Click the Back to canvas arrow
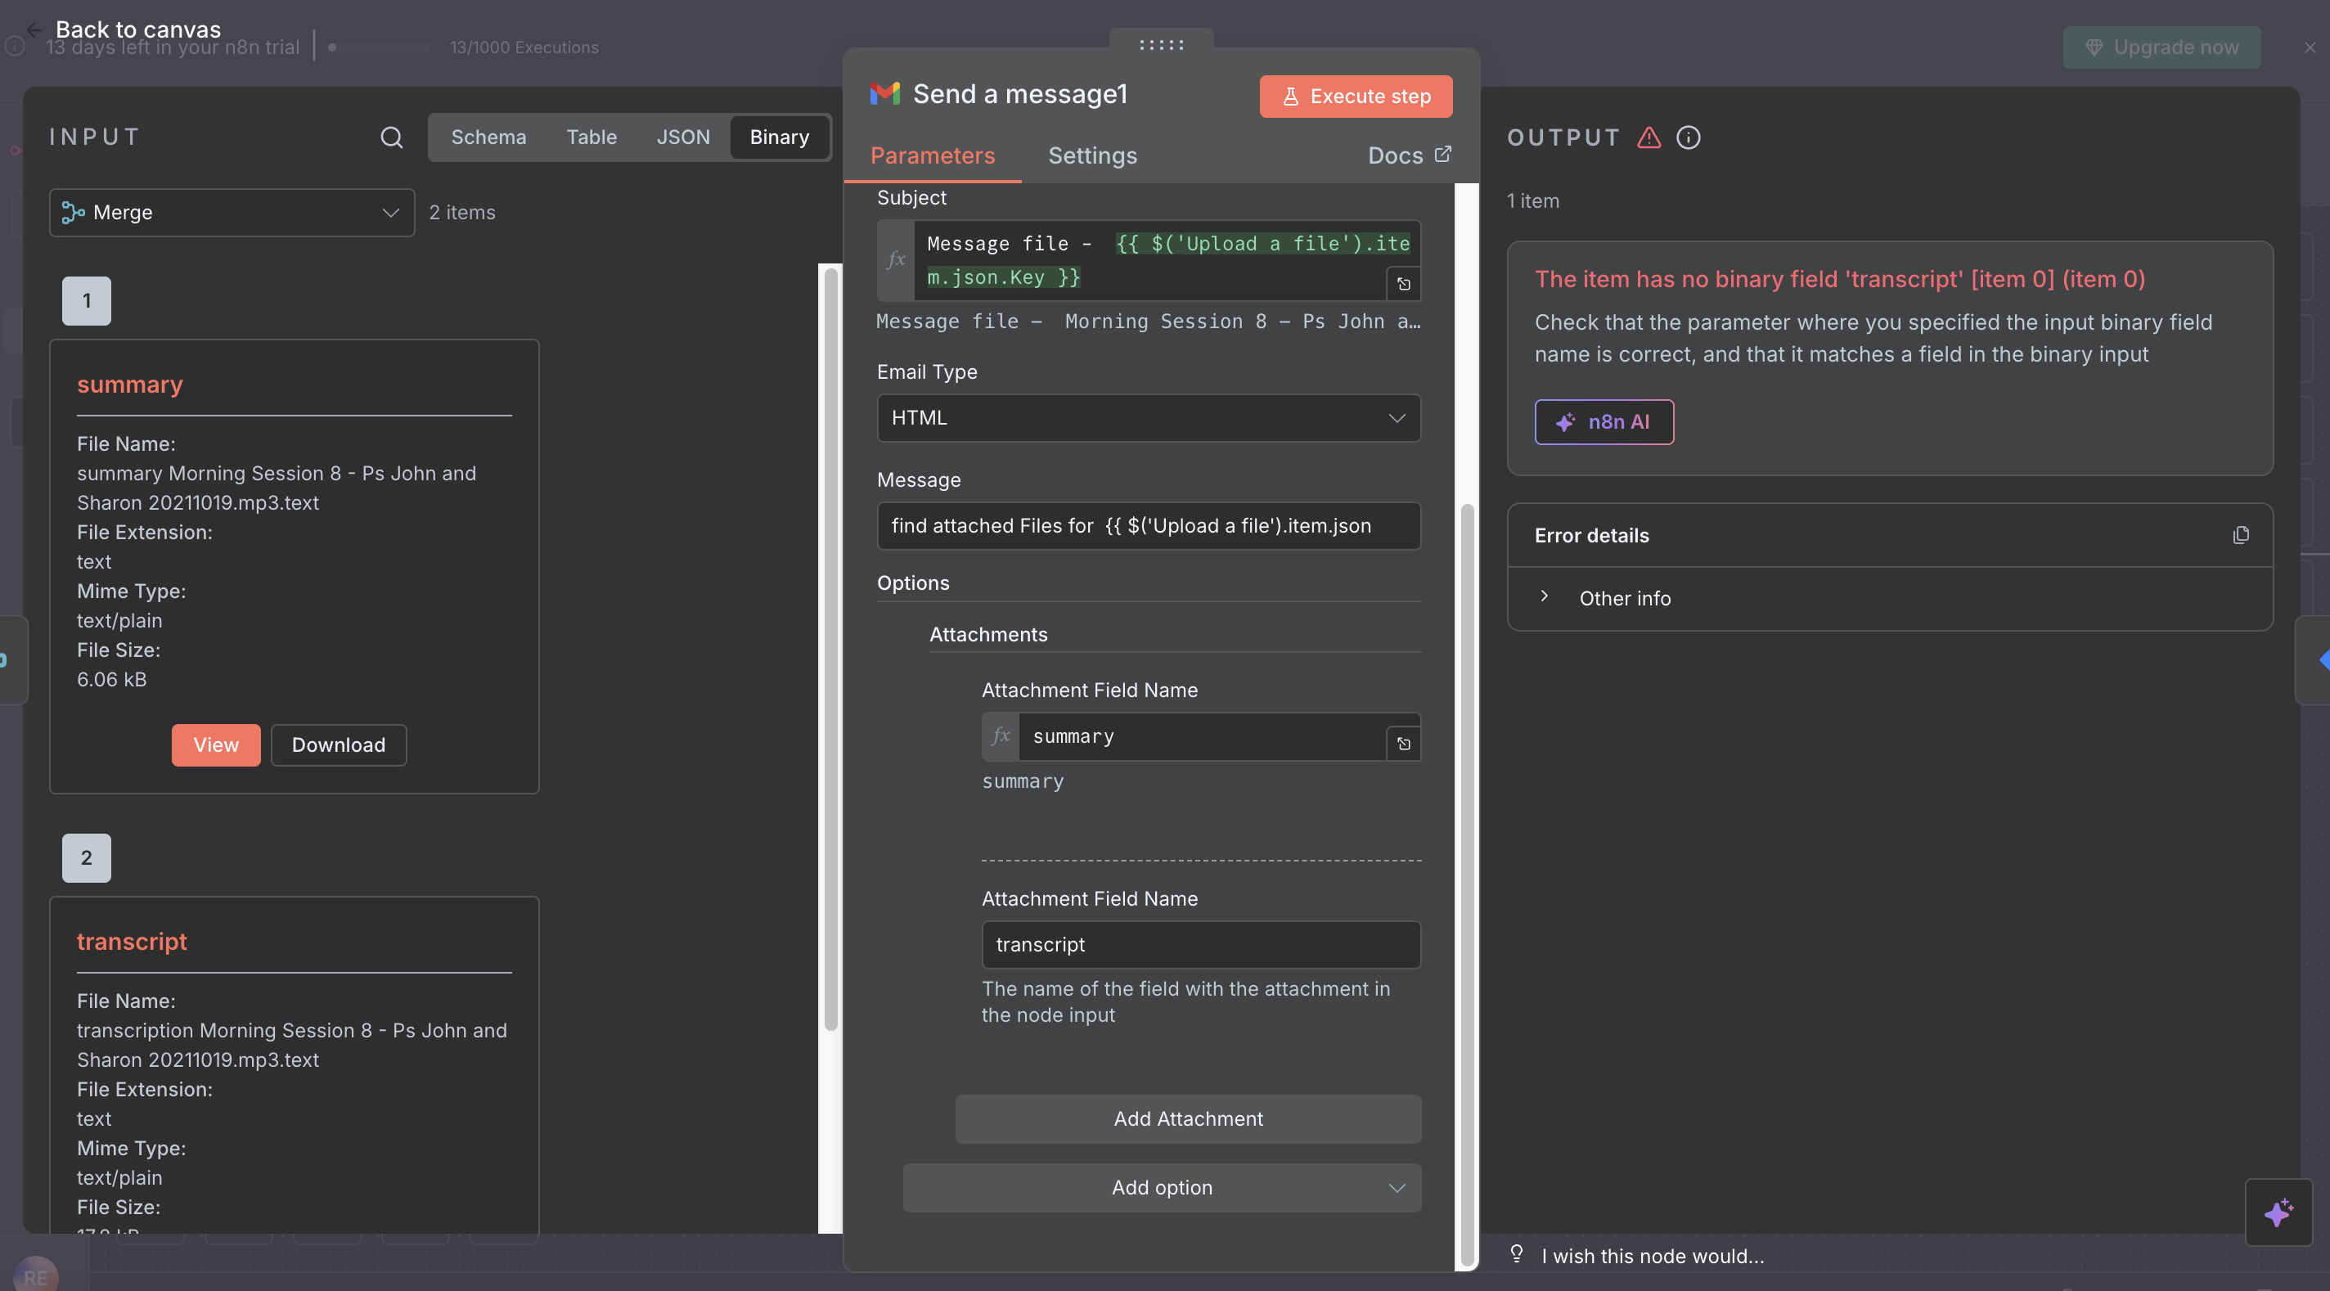2330x1291 pixels. pyautogui.click(x=34, y=29)
